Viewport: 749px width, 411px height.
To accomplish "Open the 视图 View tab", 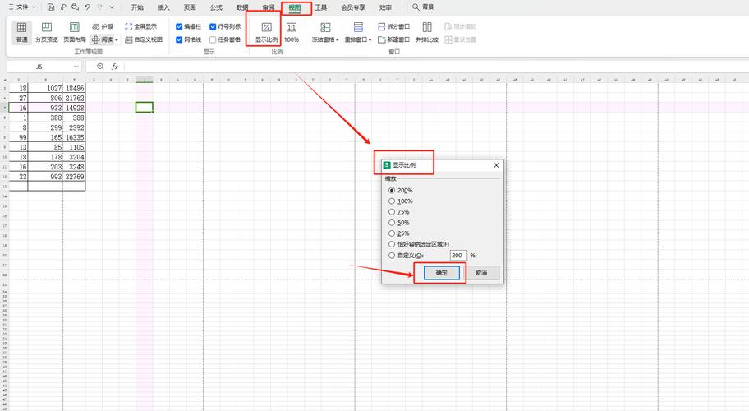I will click(x=295, y=7).
